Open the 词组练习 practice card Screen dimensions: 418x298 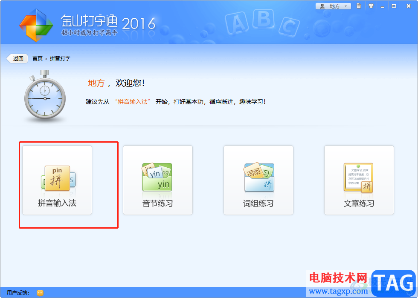tap(258, 180)
